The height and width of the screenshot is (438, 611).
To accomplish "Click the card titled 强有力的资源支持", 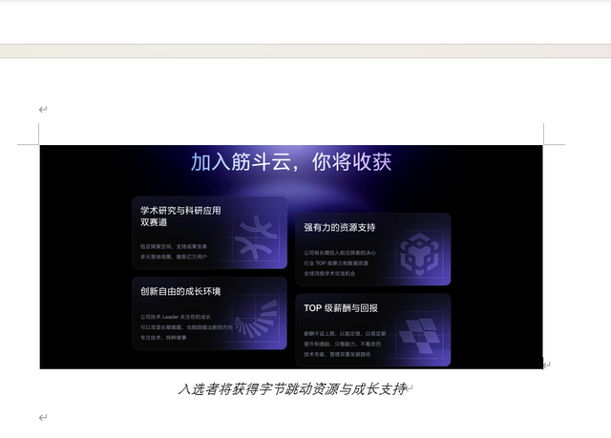I will point(373,249).
